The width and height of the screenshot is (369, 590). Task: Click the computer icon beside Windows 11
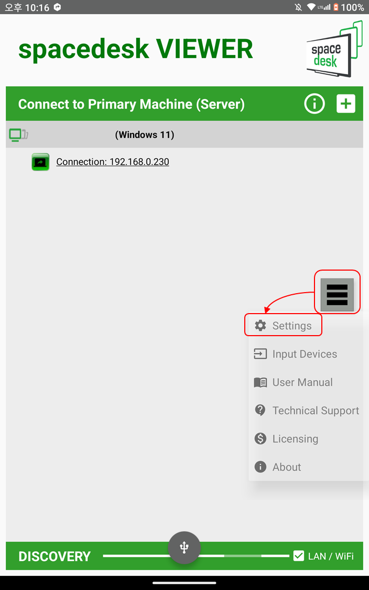pyautogui.click(x=18, y=135)
